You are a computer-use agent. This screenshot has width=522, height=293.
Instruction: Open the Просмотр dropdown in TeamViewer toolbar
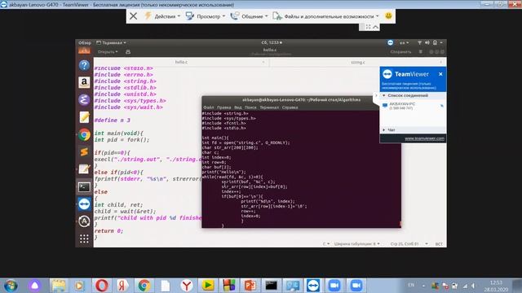coord(205,16)
